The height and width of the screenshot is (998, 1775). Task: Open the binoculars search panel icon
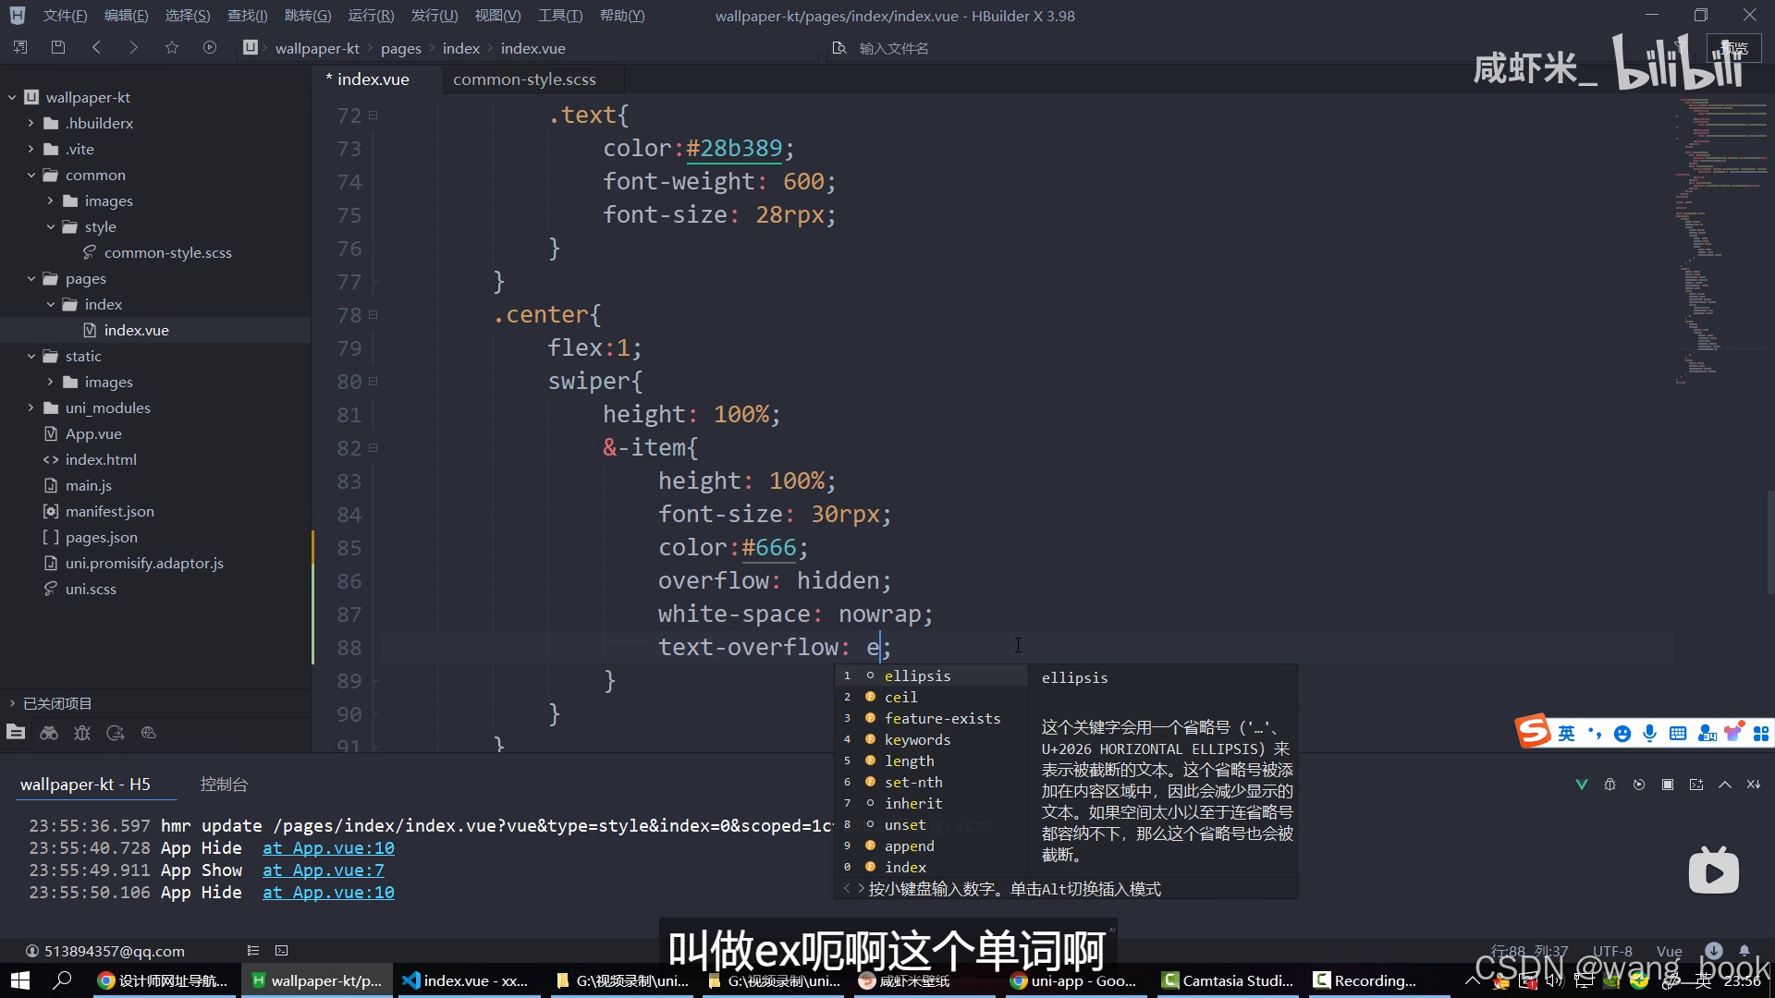pyautogui.click(x=49, y=733)
